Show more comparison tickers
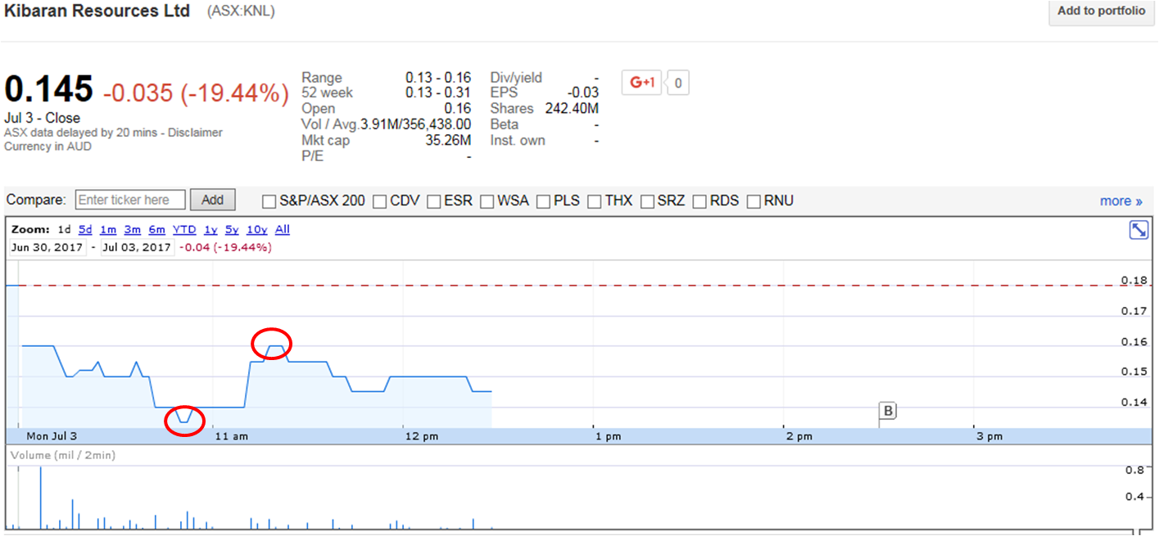This screenshot has height=536, width=1159. pos(1121,201)
